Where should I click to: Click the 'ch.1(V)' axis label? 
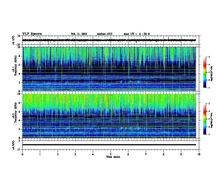[x=13, y=40]
